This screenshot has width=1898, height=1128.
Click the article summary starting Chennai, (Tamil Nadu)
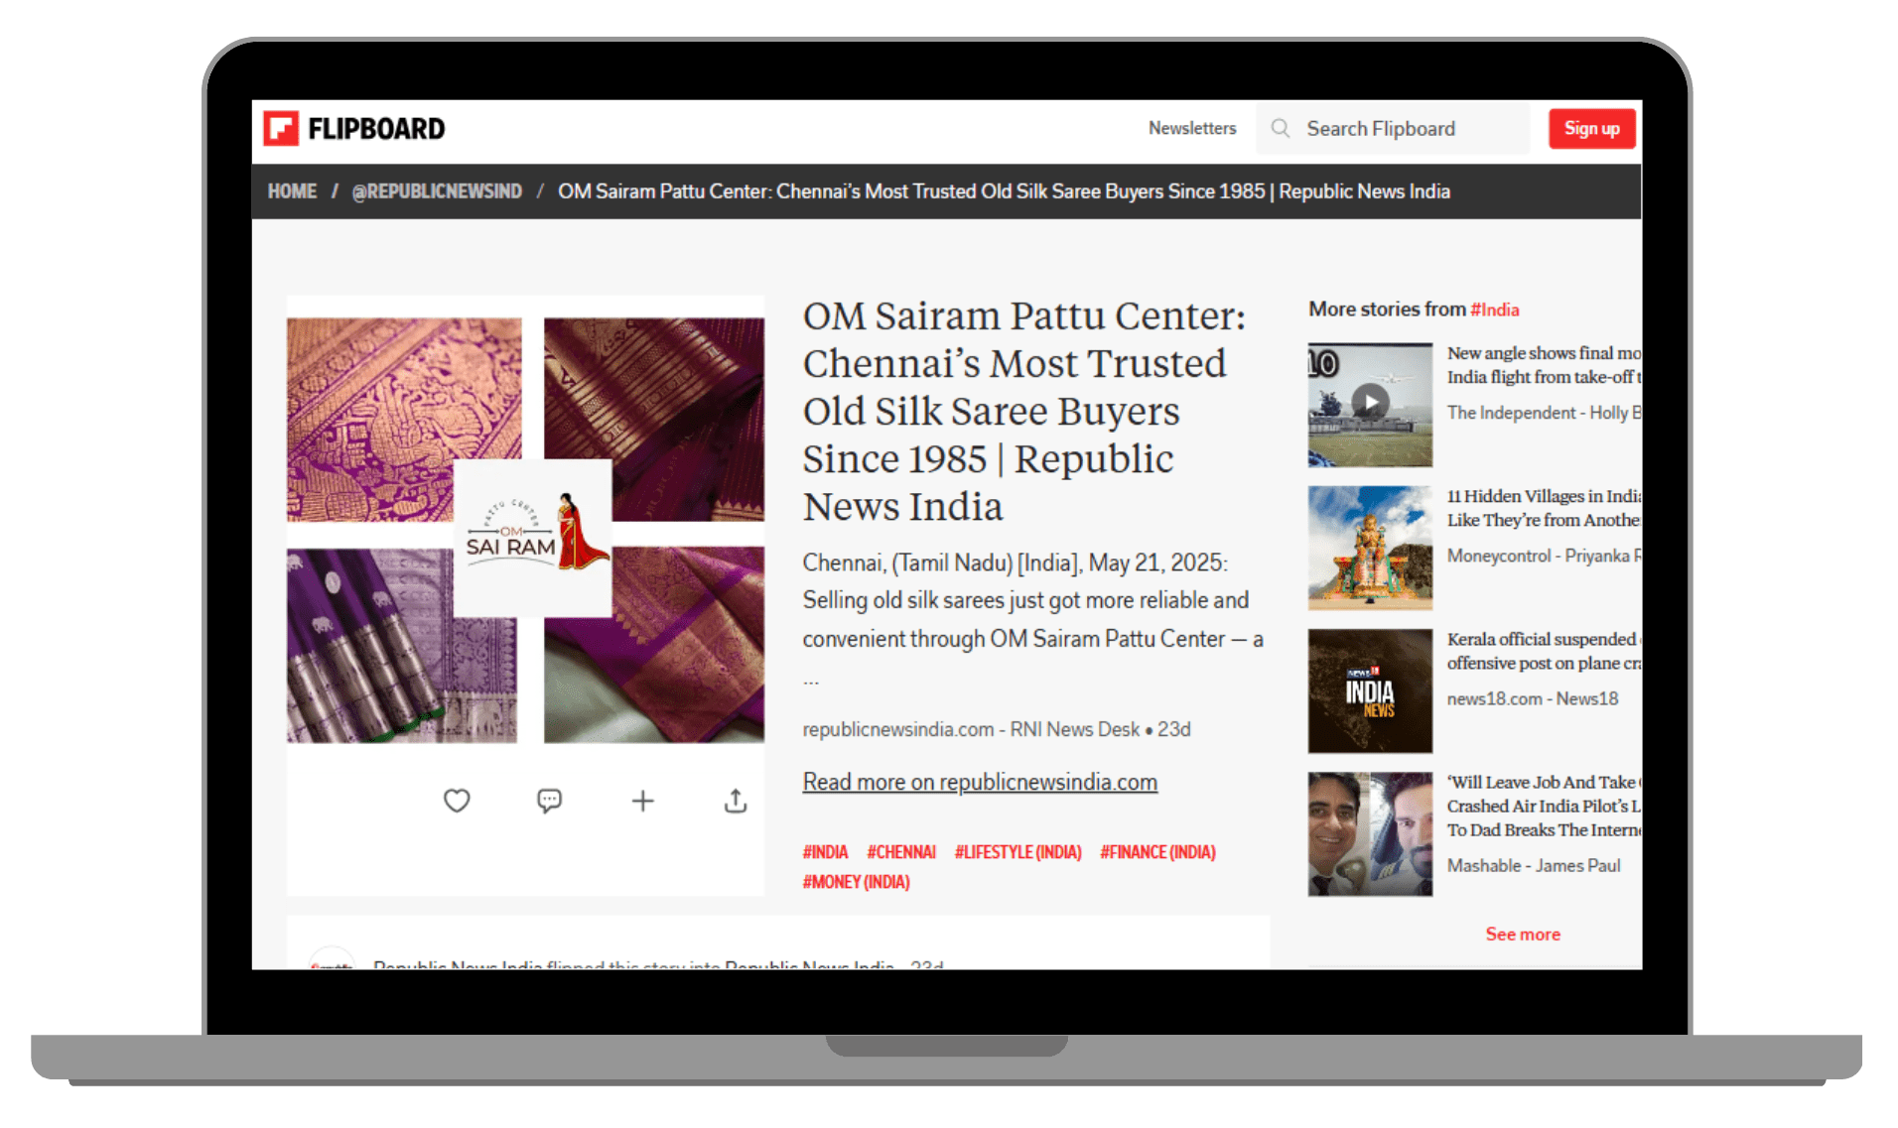pyautogui.click(x=1032, y=619)
